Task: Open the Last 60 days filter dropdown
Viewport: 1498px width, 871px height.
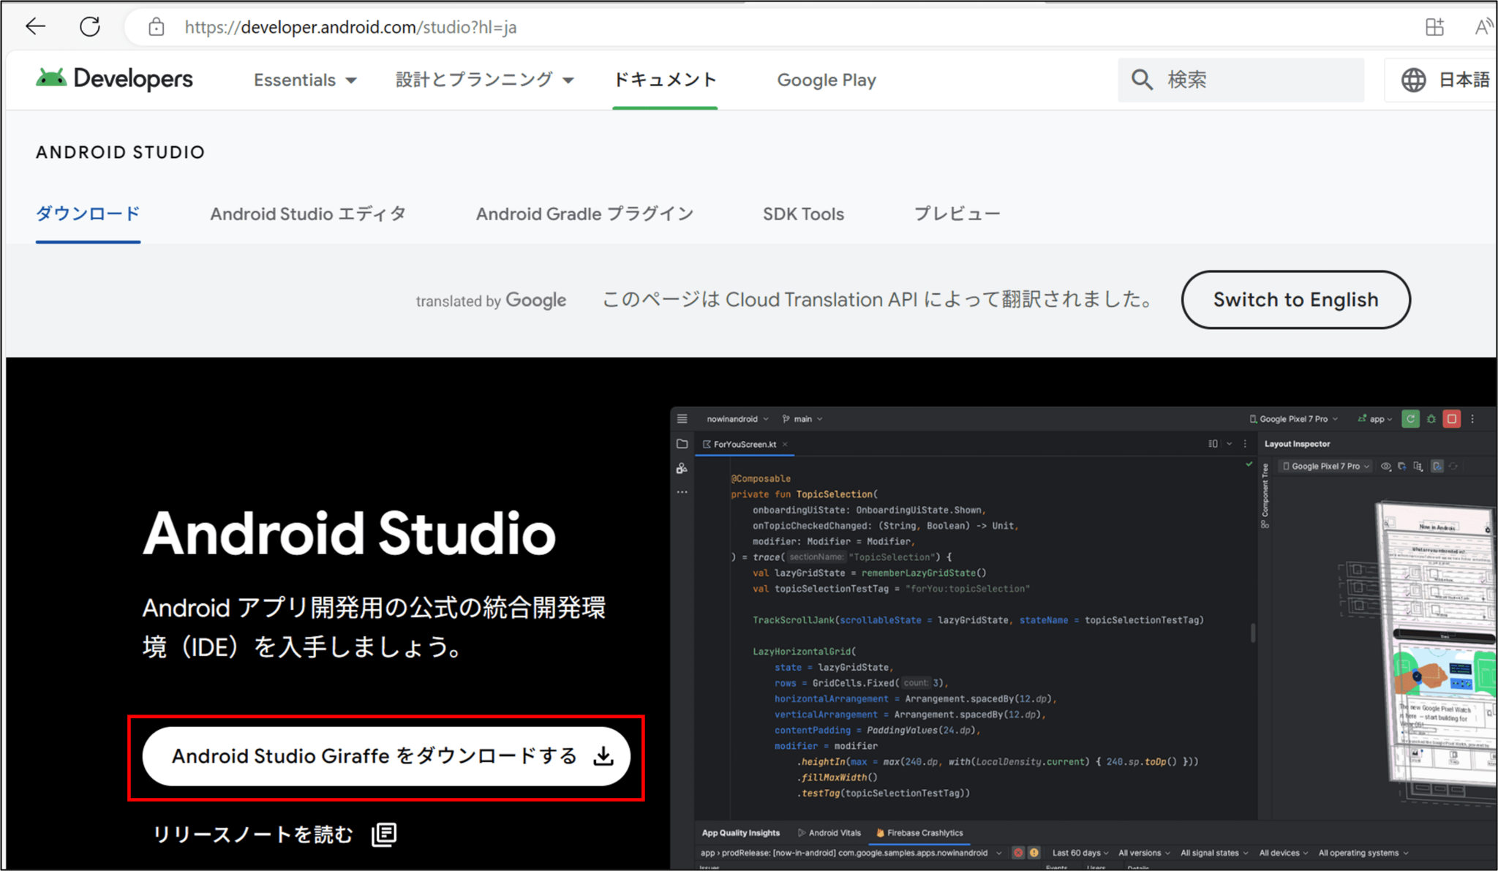Action: tap(1078, 852)
